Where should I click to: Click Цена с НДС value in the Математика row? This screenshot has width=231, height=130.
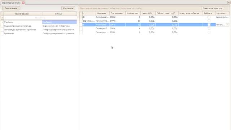click(x=148, y=21)
